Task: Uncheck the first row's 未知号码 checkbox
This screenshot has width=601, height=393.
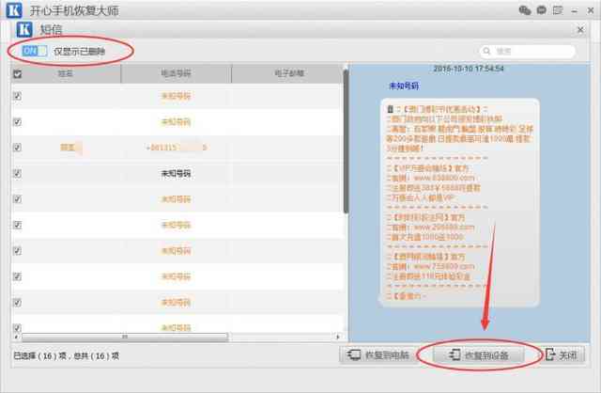Action: pyautogui.click(x=17, y=96)
